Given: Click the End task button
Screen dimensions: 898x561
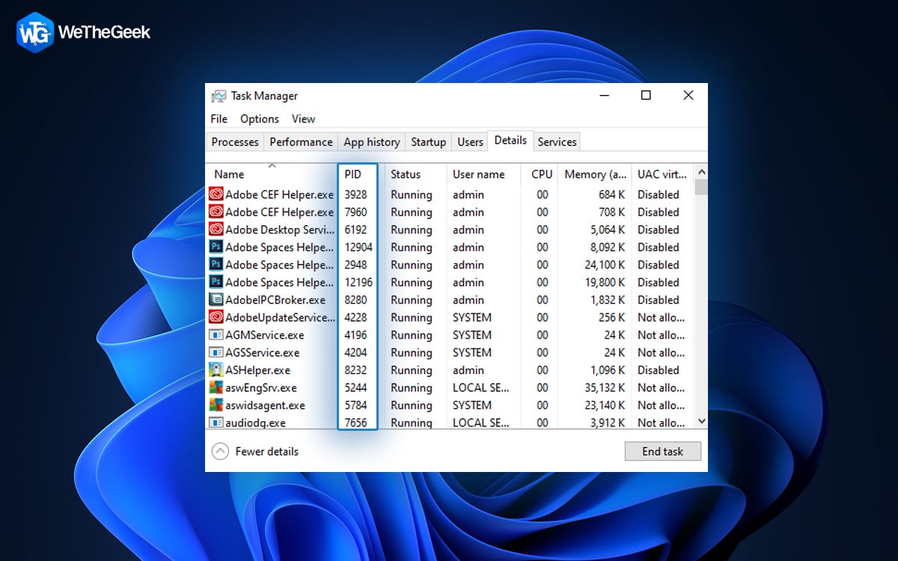Looking at the screenshot, I should coord(662,451).
